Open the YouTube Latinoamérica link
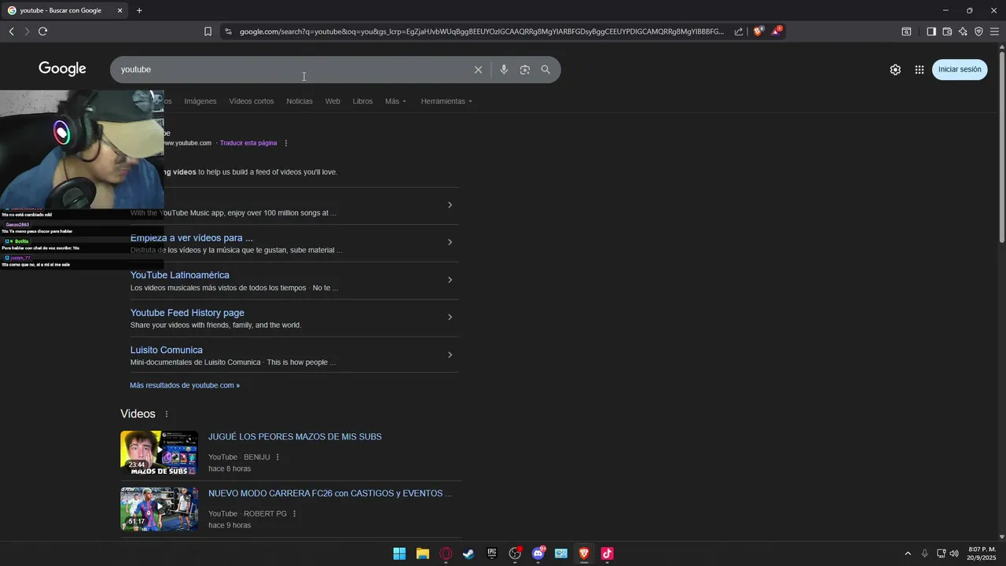This screenshot has width=1006, height=566. click(x=180, y=275)
